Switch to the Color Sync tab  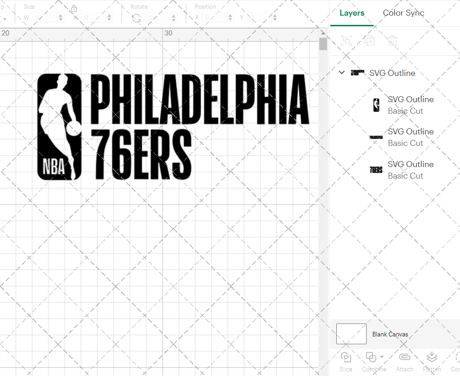tap(403, 13)
